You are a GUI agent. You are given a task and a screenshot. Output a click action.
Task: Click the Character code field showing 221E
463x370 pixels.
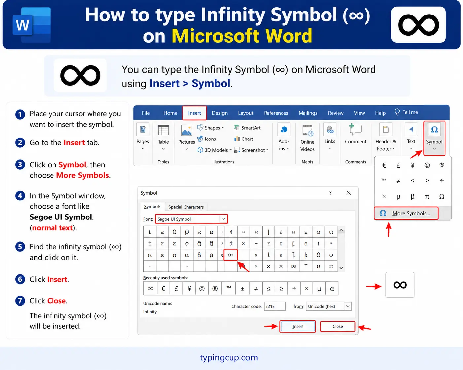[274, 306]
